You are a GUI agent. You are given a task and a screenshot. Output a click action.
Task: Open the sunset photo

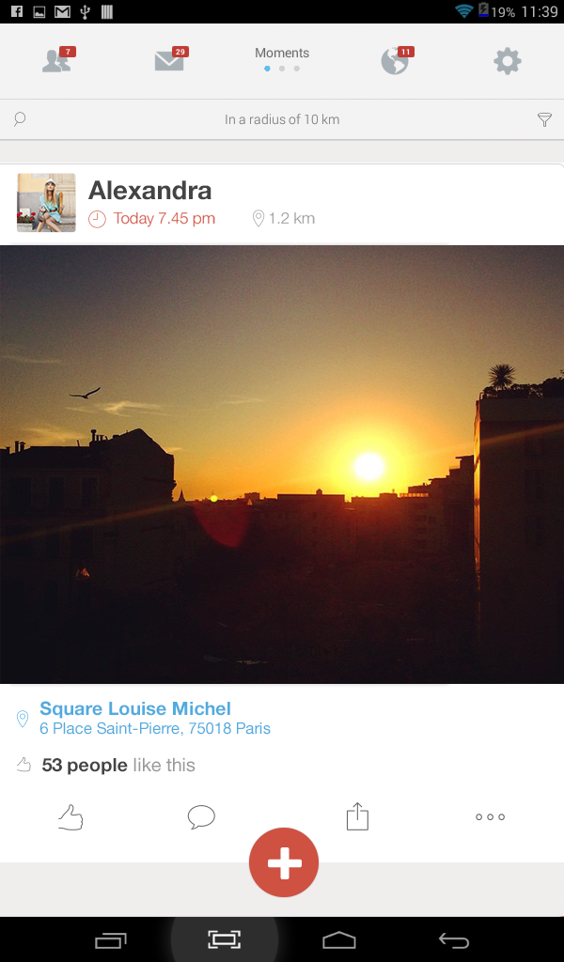coord(282,464)
